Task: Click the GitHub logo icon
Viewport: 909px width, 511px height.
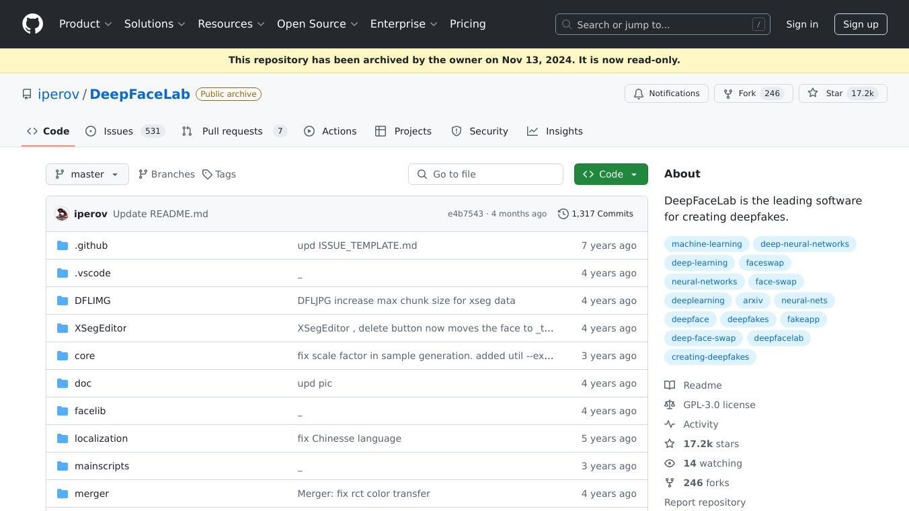Action: coord(32,24)
